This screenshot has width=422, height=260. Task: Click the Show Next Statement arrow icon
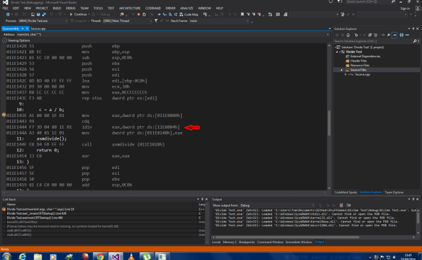click(159, 14)
